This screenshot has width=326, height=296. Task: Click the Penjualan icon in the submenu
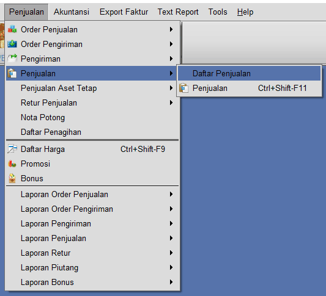(183, 88)
